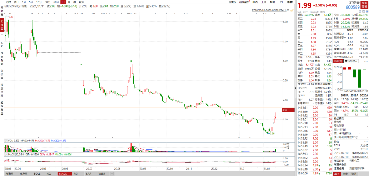The height and width of the screenshot is (176, 369).
Task: Click the 2.28 low price marker
Action: [272, 133]
